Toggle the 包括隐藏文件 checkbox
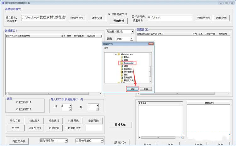Screen dimensions: 236x146 [109, 14]
